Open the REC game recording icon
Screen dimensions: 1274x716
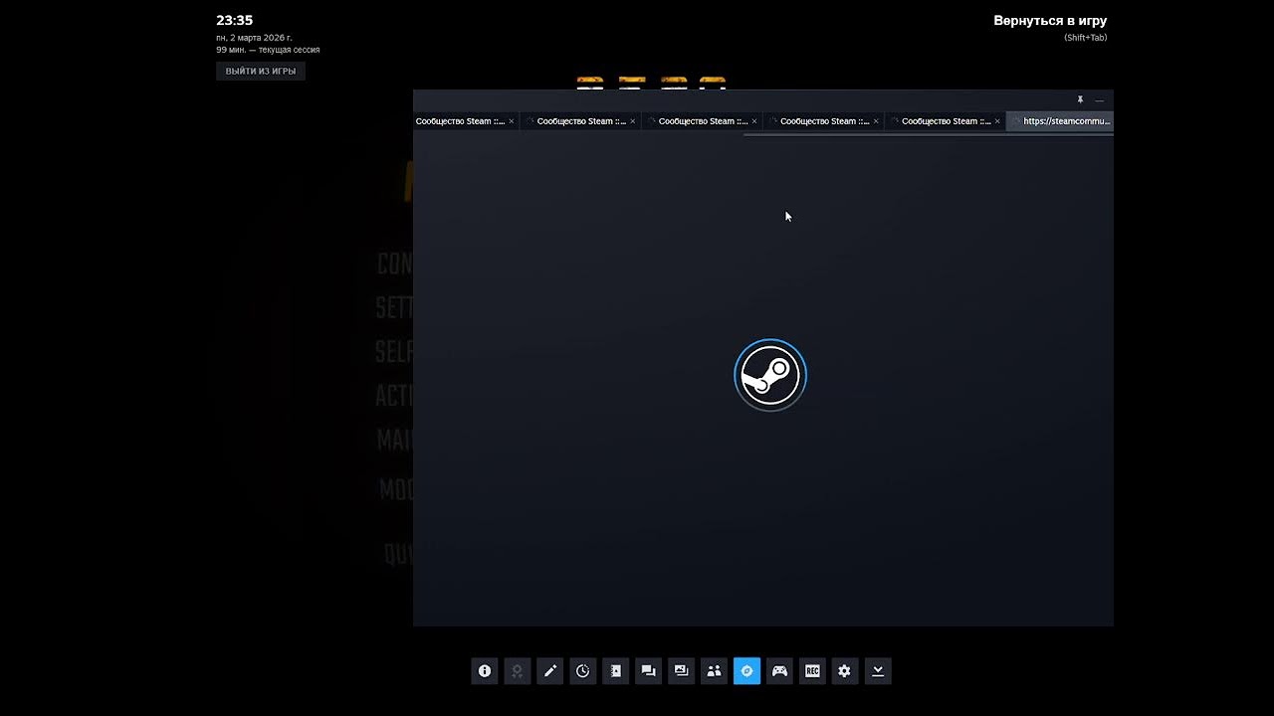812,671
